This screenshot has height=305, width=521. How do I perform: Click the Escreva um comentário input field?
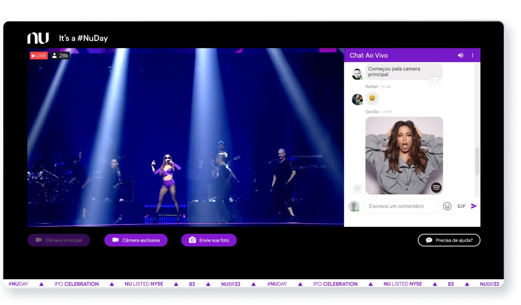(401, 206)
